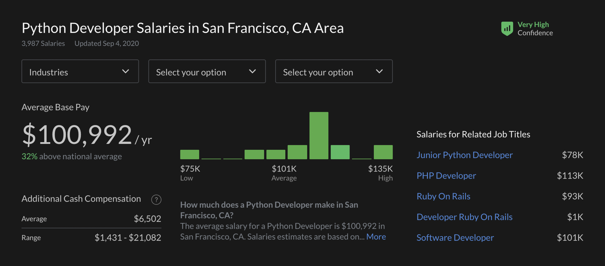Expand the middle Select your option dropdown
This screenshot has width=605, height=266.
207,71
